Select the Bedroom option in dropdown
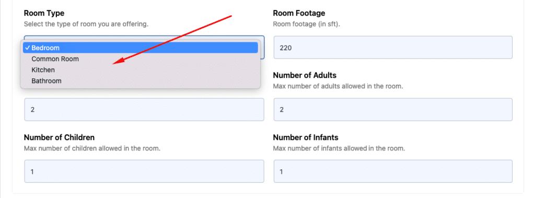This screenshot has width=535, height=198. tap(140, 48)
